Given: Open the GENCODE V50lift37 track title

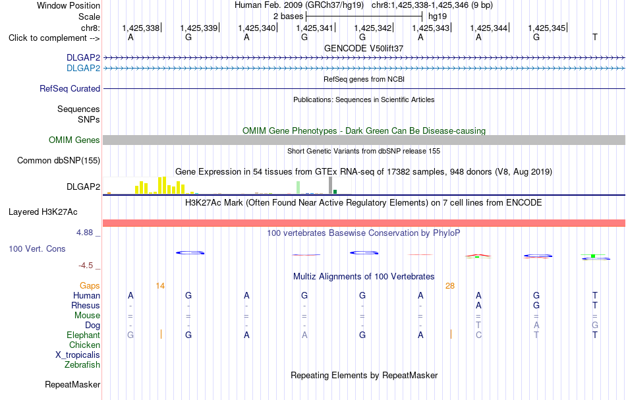Looking at the screenshot, I should tap(364, 48).
